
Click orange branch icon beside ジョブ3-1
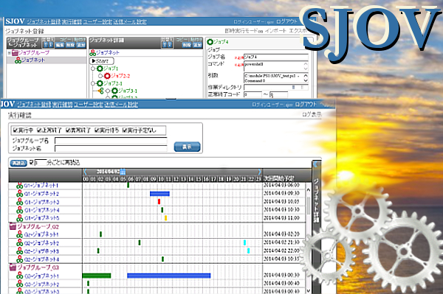point(100,91)
